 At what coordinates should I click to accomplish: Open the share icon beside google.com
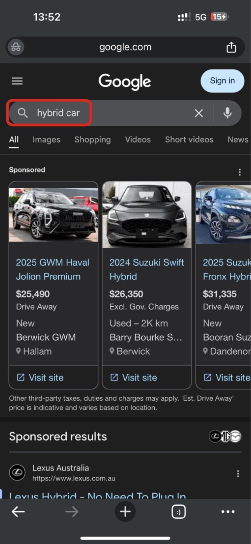[x=231, y=47]
